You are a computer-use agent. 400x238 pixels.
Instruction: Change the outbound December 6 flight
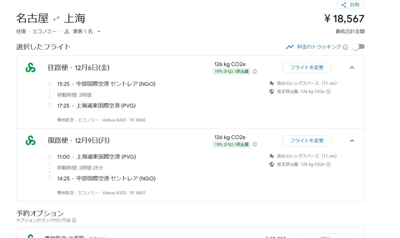tap(307, 67)
